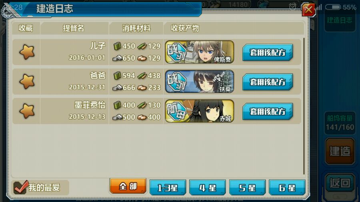Screen dimensions: 360x202
Task: Apply the 赤城 recipe with 套用该配方
Action: pyautogui.click(x=268, y=111)
